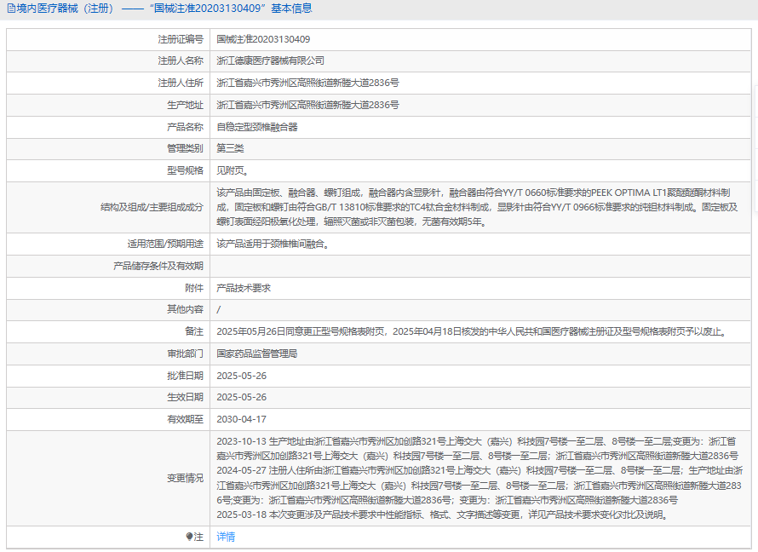Click the 变更情况 row label
The image size is (758, 552).
tap(185, 478)
